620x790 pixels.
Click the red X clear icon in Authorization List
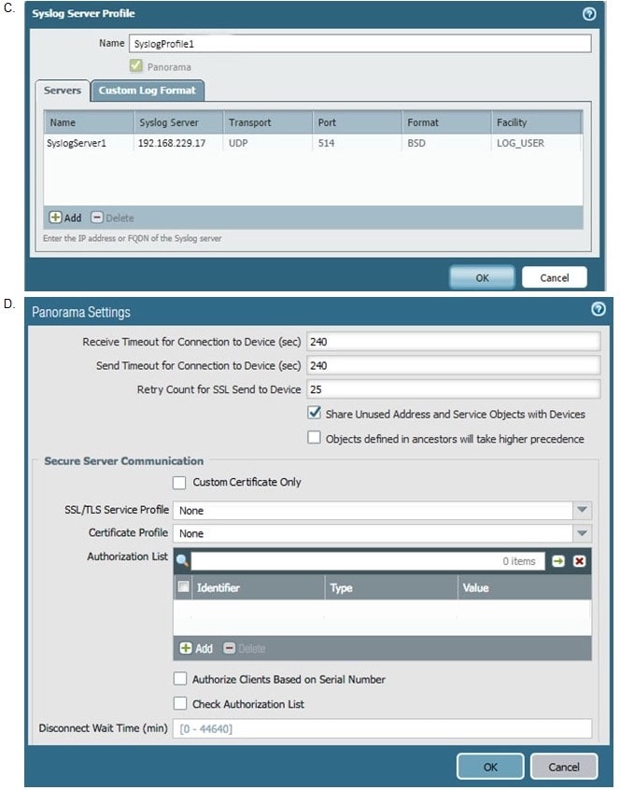[x=579, y=561]
